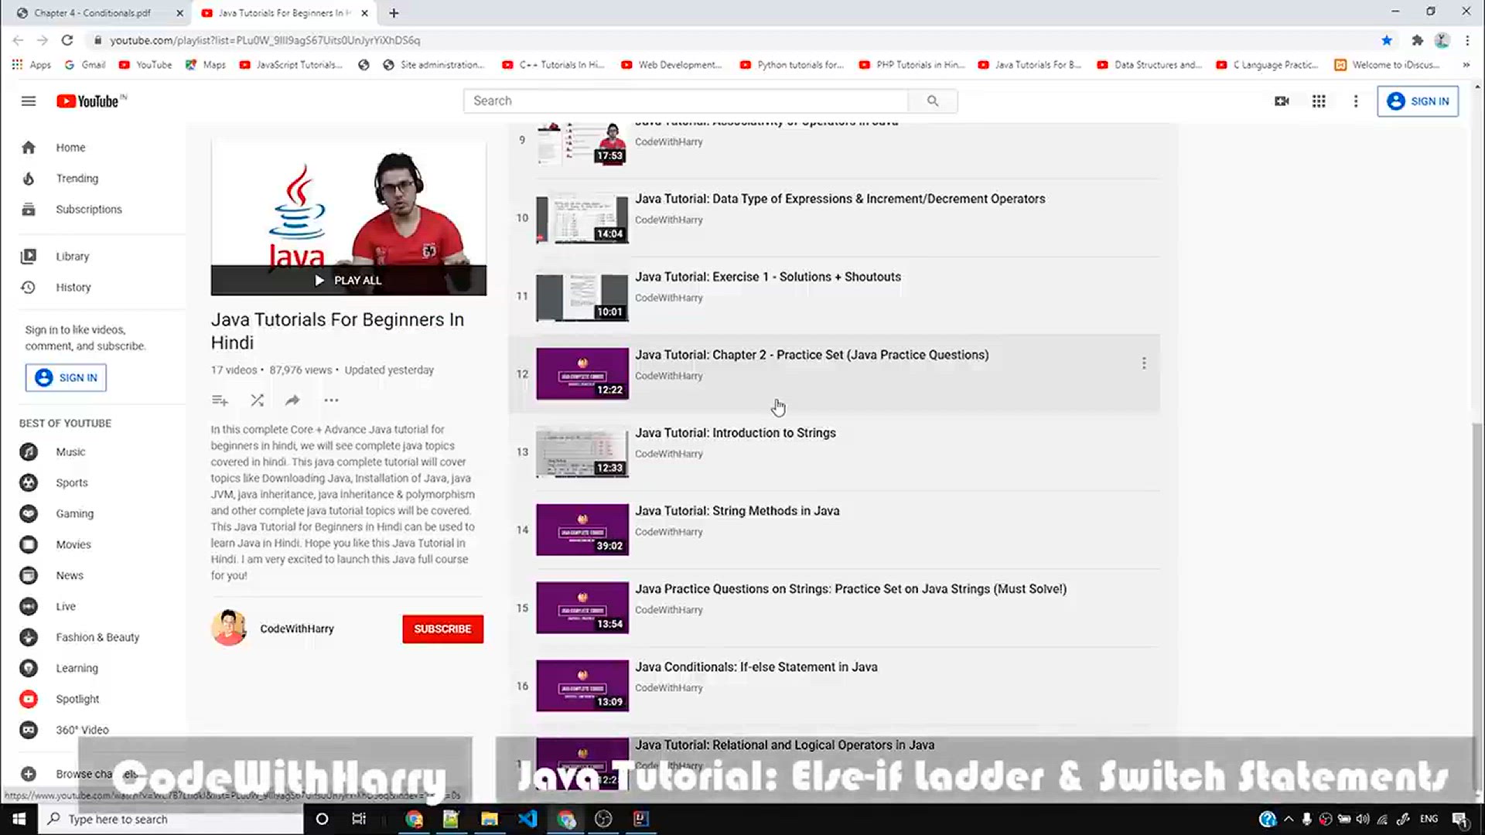Click PLAY ALL on playlist thumbnail
The height and width of the screenshot is (835, 1485).
point(348,280)
